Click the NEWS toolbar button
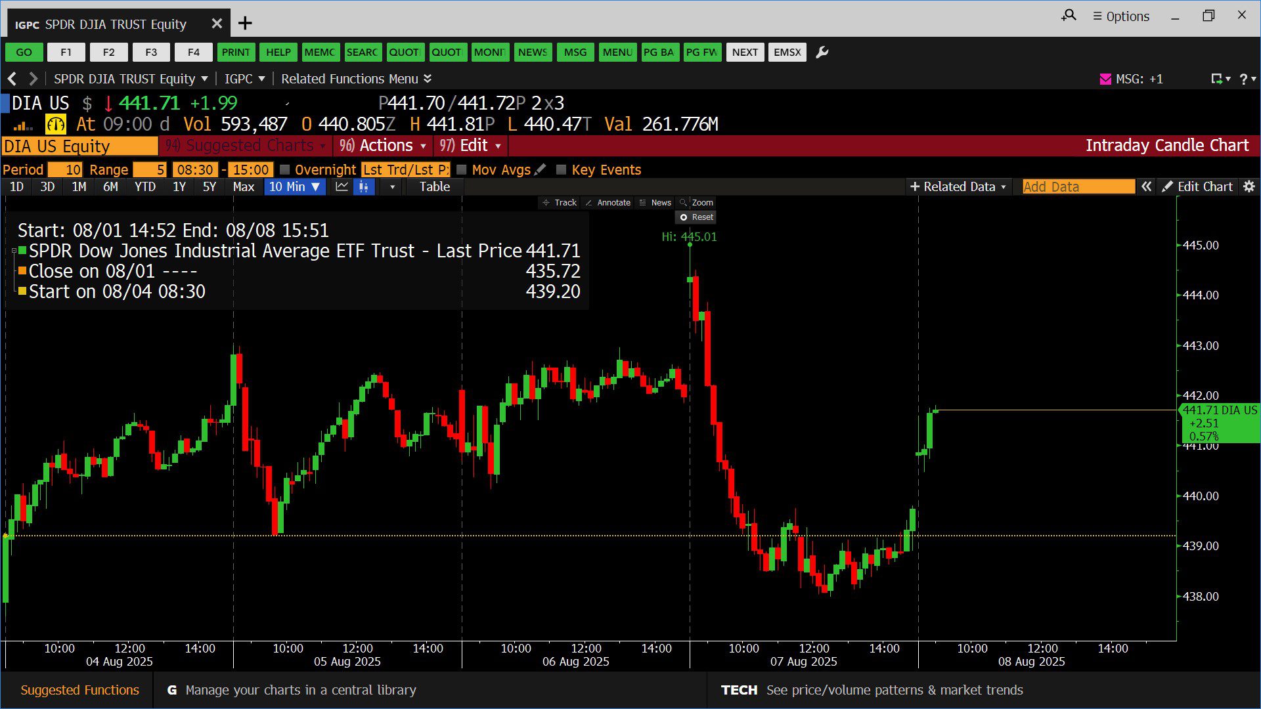Screen dimensions: 1261x709 coord(533,53)
